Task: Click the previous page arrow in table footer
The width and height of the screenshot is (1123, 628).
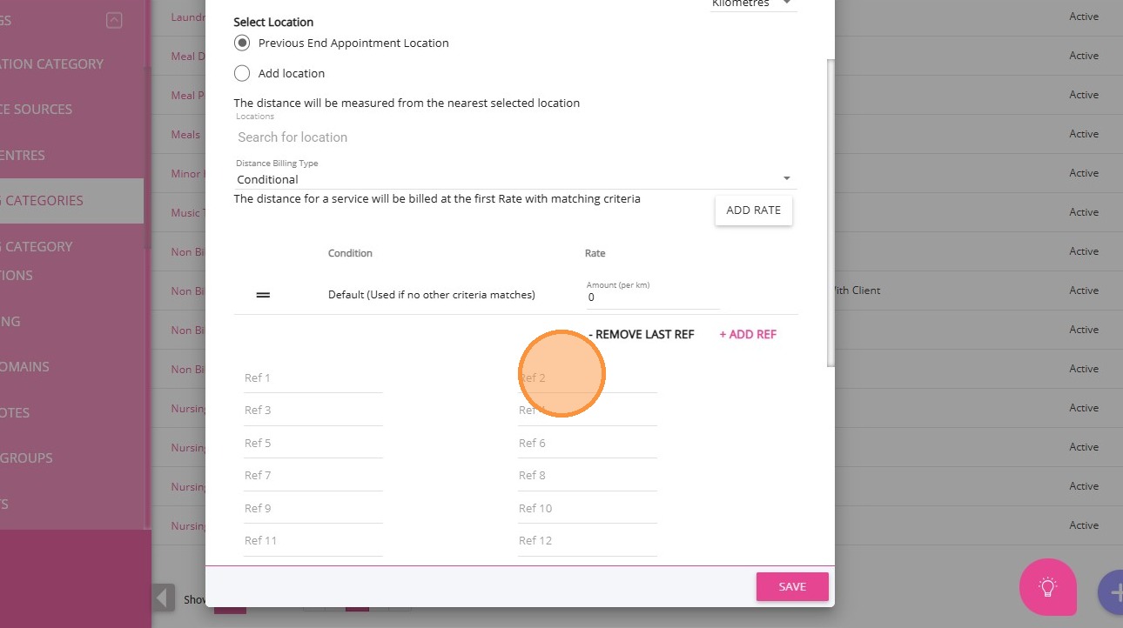Action: (164, 598)
